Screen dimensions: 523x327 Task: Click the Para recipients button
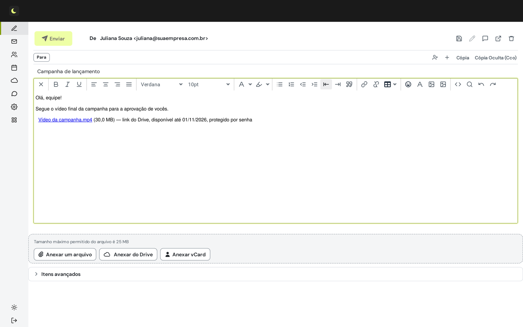pyautogui.click(x=42, y=57)
